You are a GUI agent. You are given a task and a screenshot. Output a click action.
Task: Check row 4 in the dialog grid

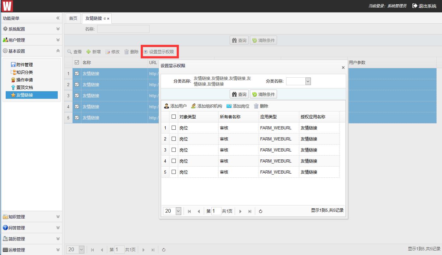[174, 161]
